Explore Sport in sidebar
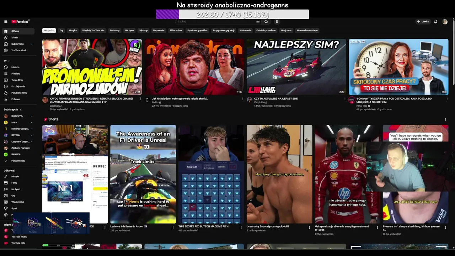This screenshot has width=455, height=256. (x=19, y=208)
